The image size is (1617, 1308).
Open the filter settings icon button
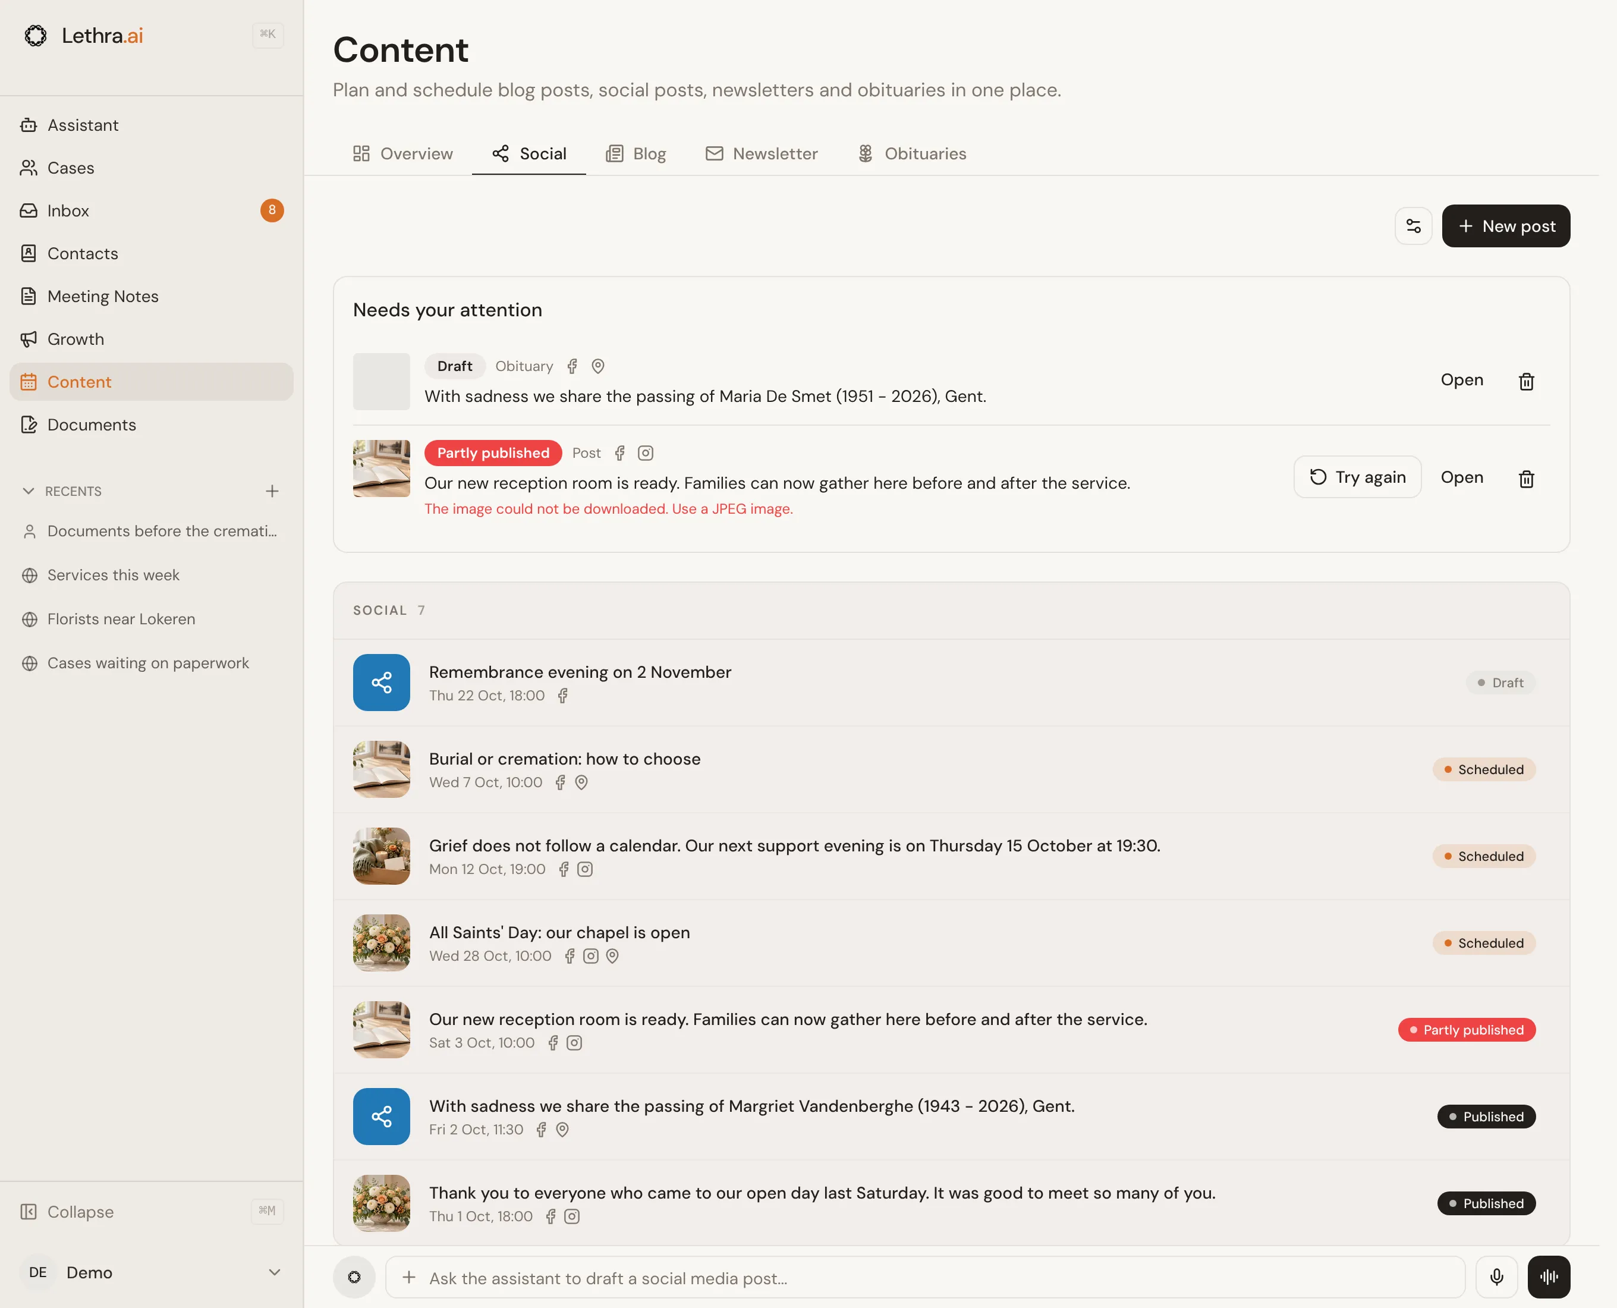[x=1413, y=226]
